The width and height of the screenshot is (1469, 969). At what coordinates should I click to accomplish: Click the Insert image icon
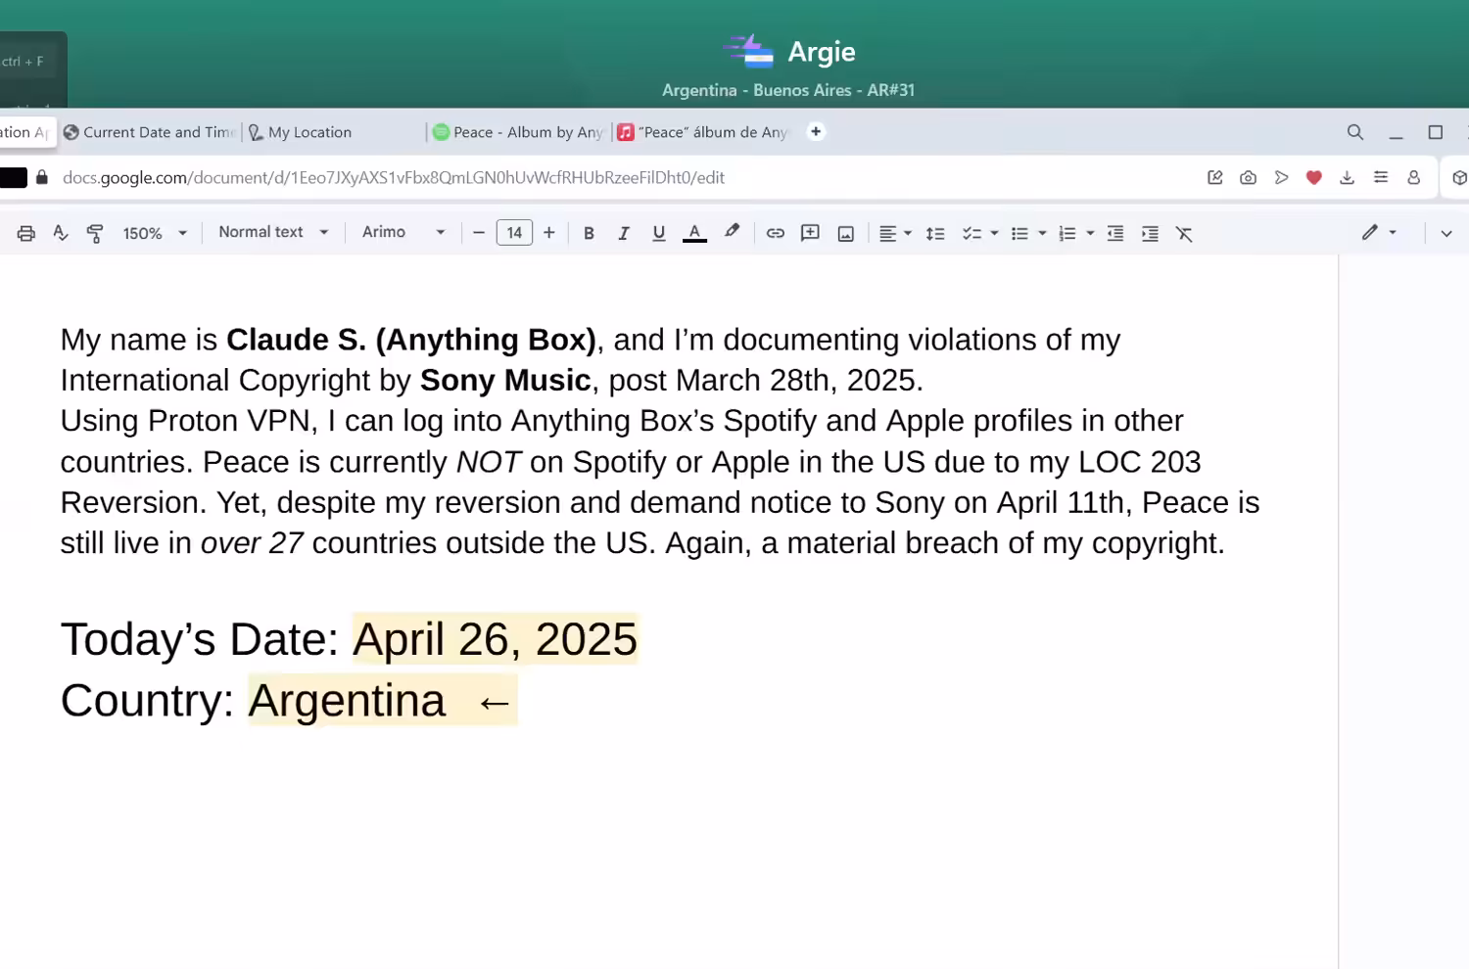point(846,233)
